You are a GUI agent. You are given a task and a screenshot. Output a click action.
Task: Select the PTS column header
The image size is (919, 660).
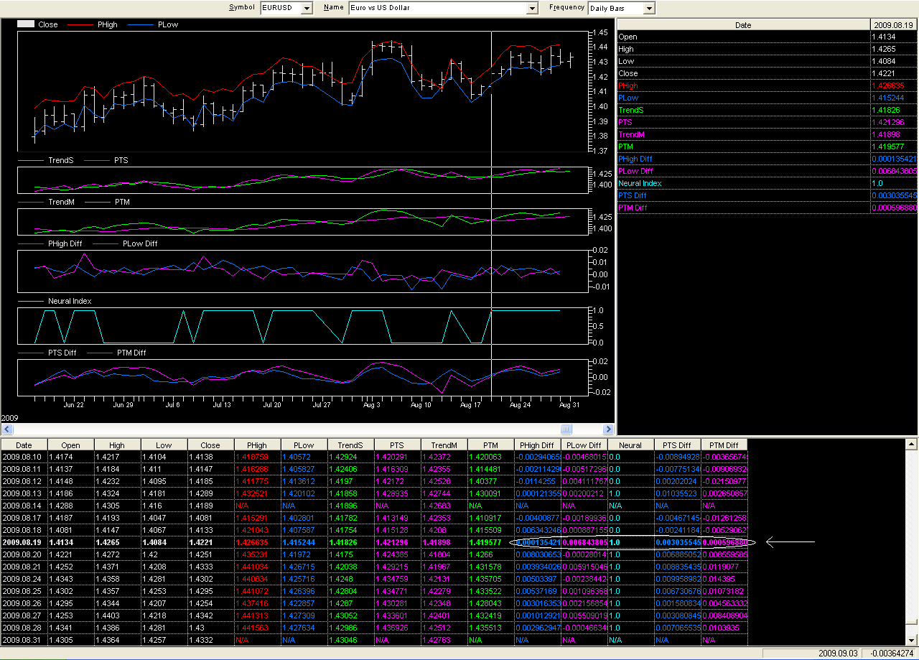click(x=398, y=445)
